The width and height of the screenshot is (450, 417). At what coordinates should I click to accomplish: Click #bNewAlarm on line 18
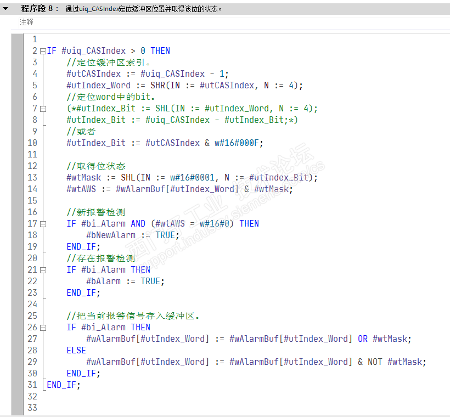[111, 235]
